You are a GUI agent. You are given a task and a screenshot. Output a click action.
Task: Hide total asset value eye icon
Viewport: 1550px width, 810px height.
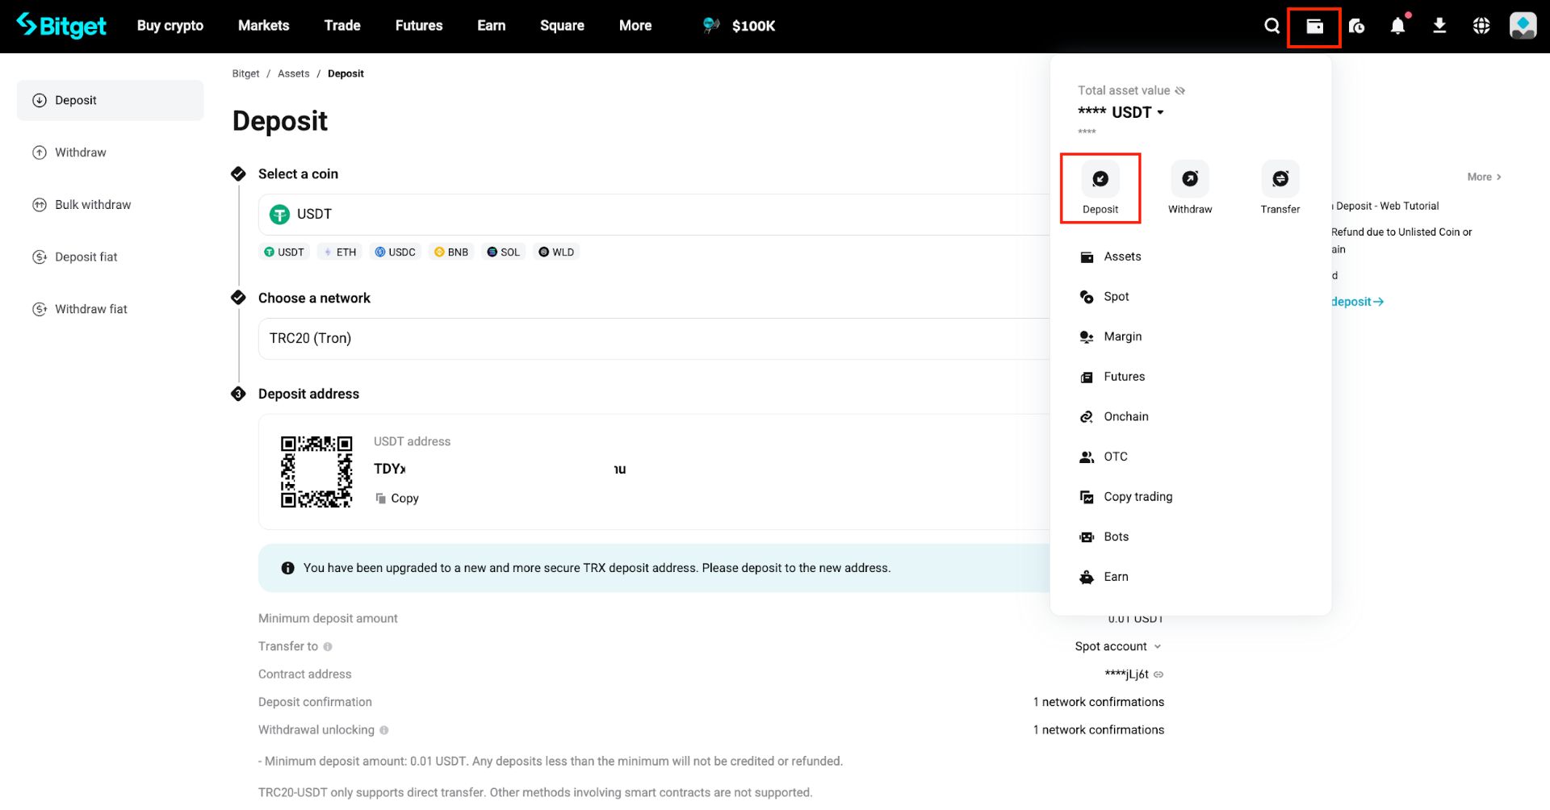[1180, 90]
